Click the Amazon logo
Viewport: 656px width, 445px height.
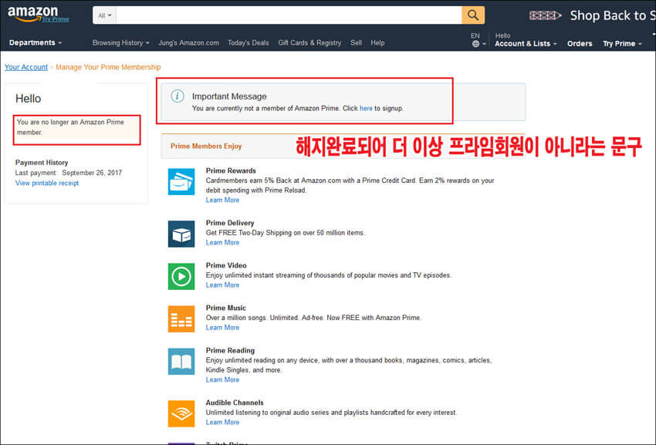(x=32, y=14)
